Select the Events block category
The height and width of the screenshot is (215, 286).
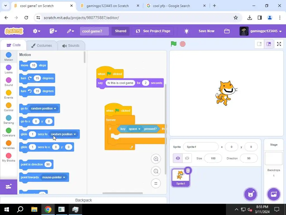pyautogui.click(x=9, y=95)
